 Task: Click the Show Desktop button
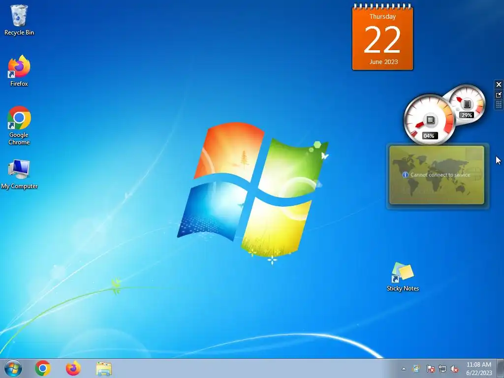click(501, 368)
